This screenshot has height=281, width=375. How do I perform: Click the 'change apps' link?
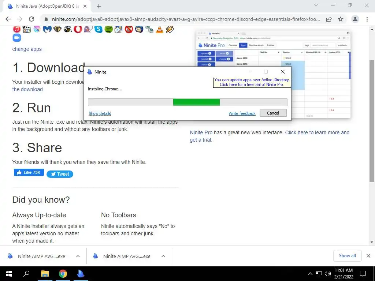coord(27,49)
